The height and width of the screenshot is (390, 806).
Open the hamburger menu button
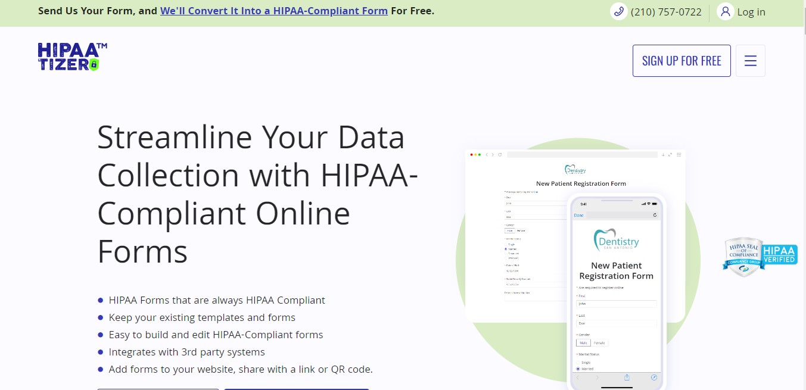pos(751,61)
